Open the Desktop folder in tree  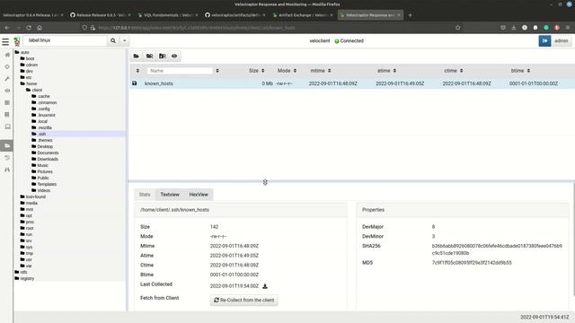[x=45, y=146]
